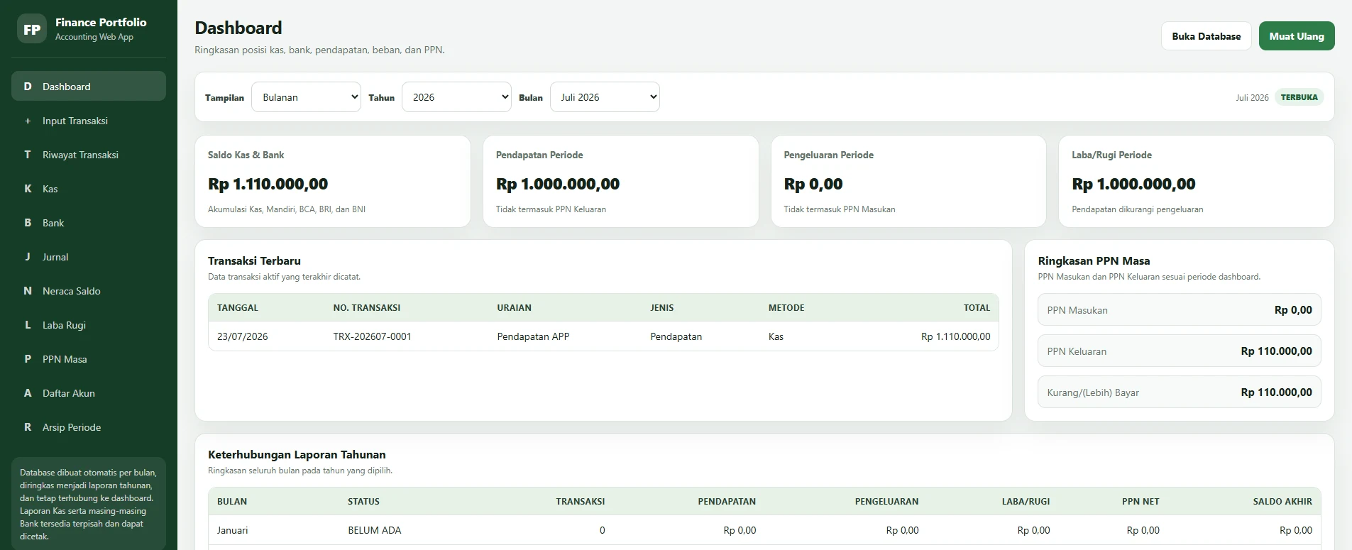Click the Kurang/(Lebih) Bayar row

[1180, 392]
